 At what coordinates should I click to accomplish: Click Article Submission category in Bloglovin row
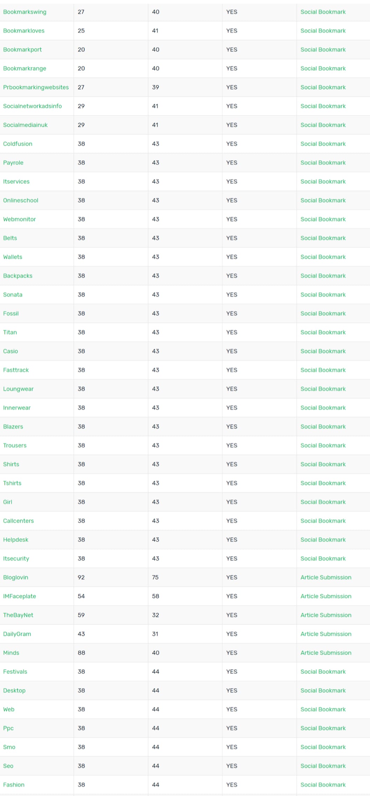pos(326,577)
